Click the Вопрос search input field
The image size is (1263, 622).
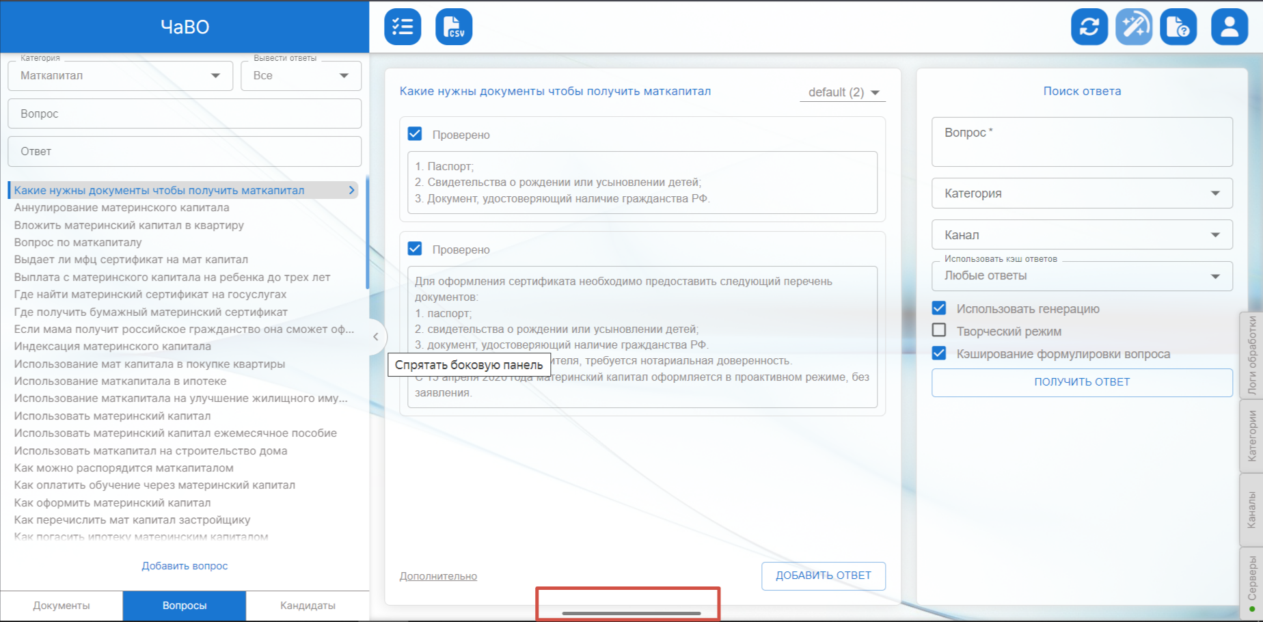click(x=185, y=113)
